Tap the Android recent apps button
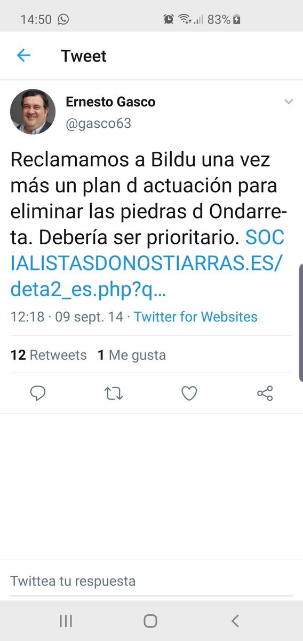The height and width of the screenshot is (641, 303). [x=66, y=621]
